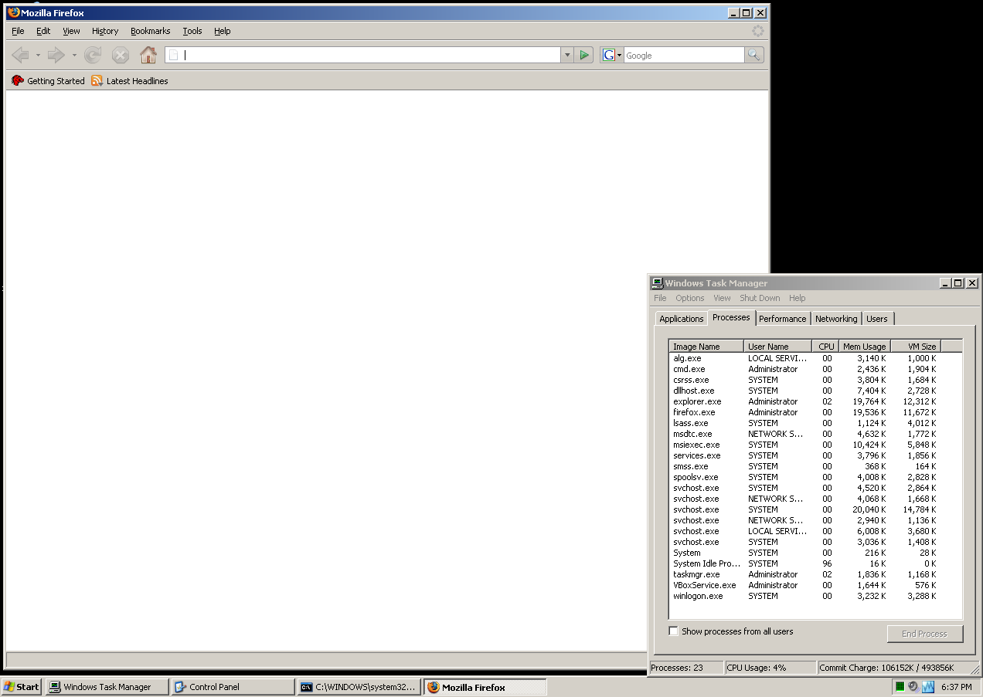Open Latest Headlines RSS bookmark
The image size is (983, 697).
pyautogui.click(x=130, y=81)
